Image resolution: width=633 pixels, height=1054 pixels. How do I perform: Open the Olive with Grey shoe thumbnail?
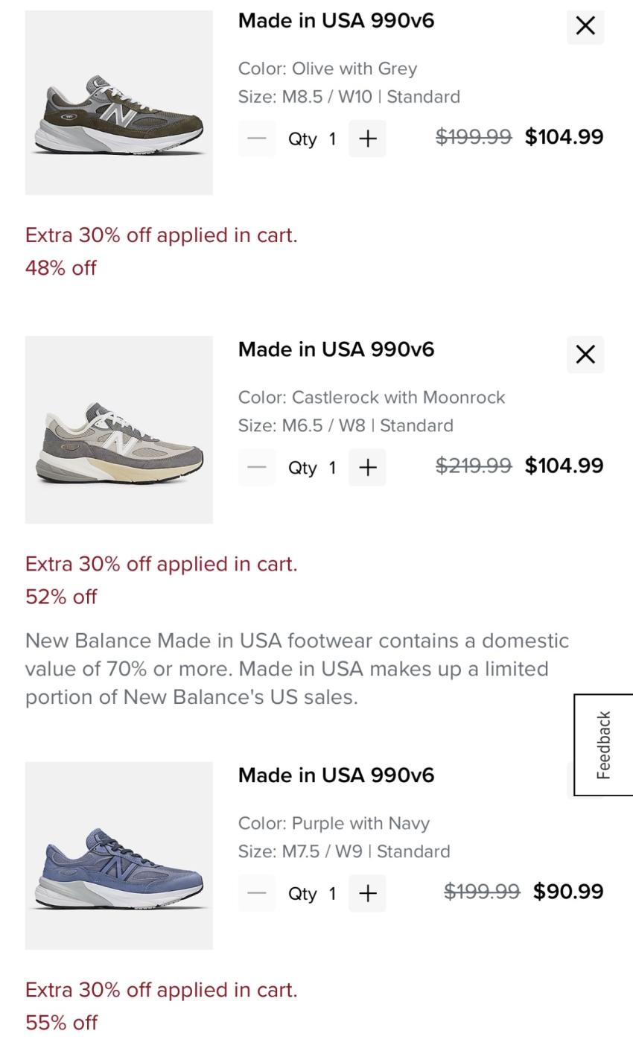[119, 103]
